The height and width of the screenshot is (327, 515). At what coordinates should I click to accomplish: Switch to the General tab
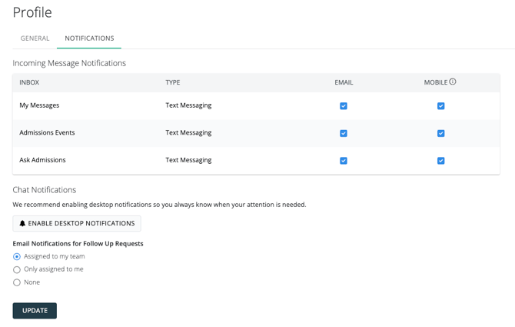pyautogui.click(x=35, y=38)
